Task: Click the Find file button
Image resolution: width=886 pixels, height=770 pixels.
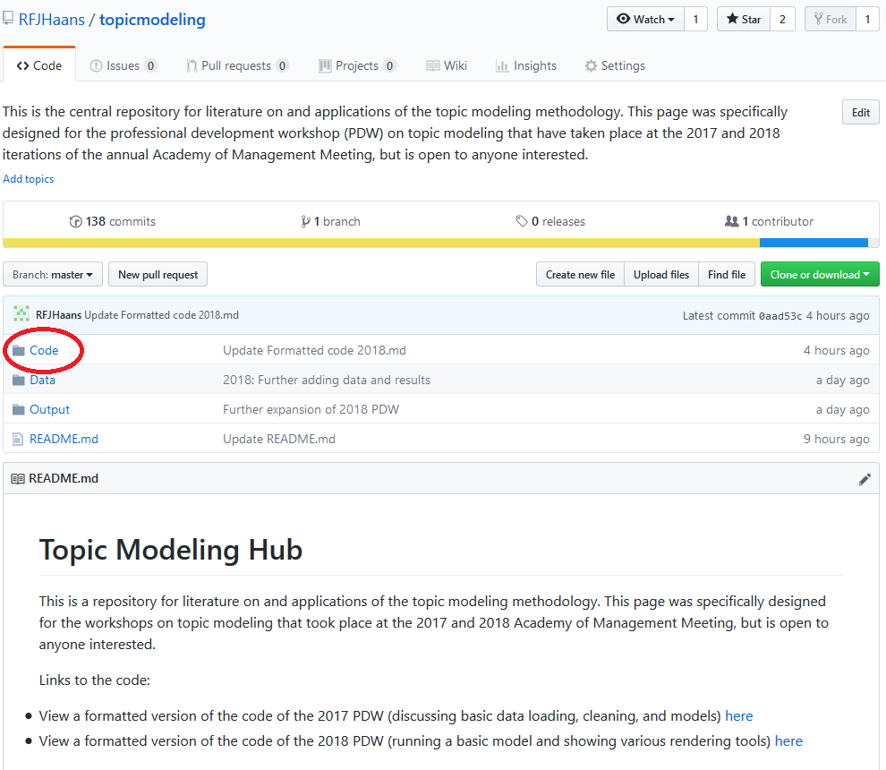Action: point(727,274)
